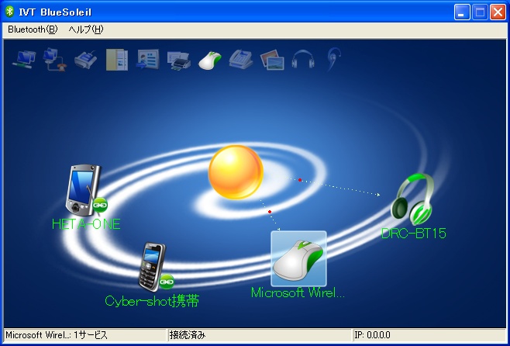Select the Information Synchronization service icon

coord(148,60)
